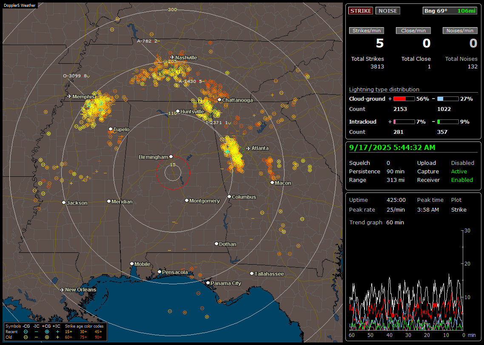
Task: Click the Mobile city marker dot
Action: click(x=132, y=264)
